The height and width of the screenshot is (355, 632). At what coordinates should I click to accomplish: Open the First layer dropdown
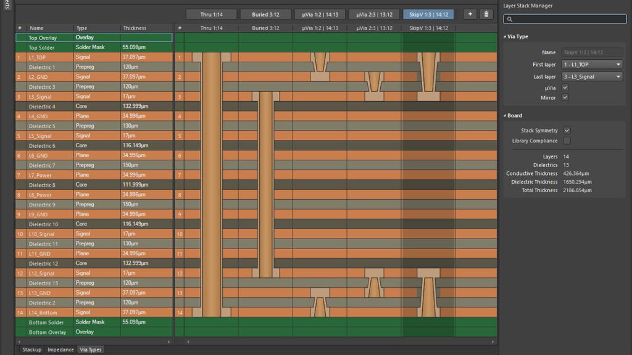coord(592,65)
